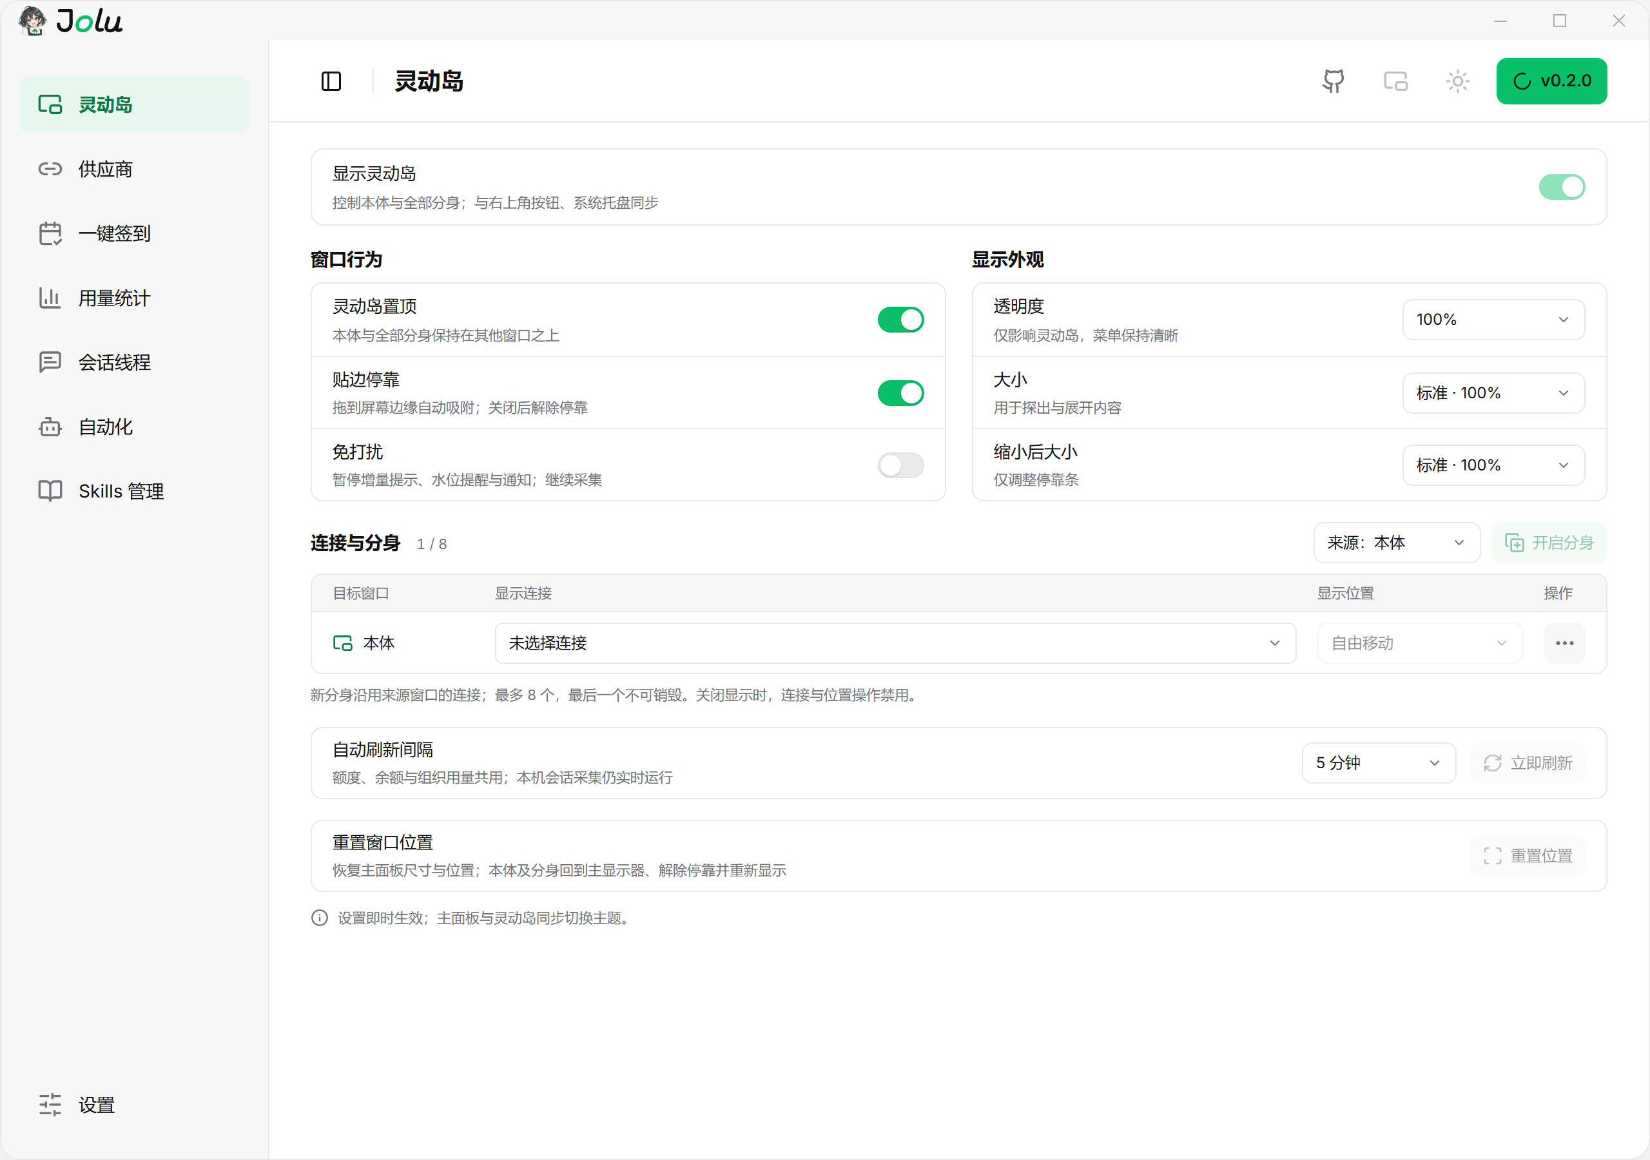The width and height of the screenshot is (1650, 1160).
Task: Go to 供应商 in sidebar
Action: tap(135, 169)
